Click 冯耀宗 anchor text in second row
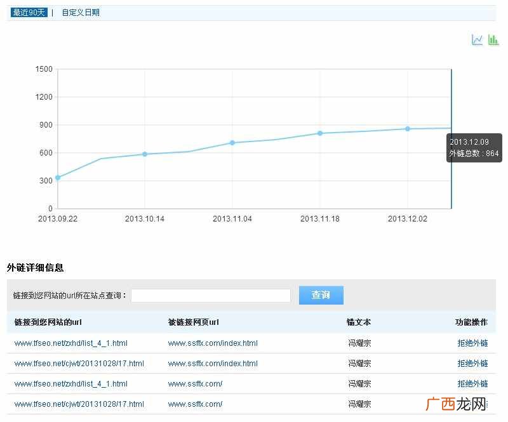The height and width of the screenshot is (422, 508). tap(359, 364)
